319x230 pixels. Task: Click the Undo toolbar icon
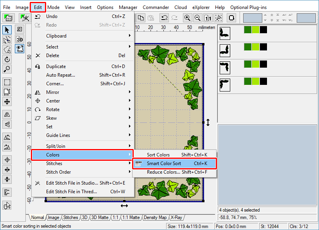point(164,18)
